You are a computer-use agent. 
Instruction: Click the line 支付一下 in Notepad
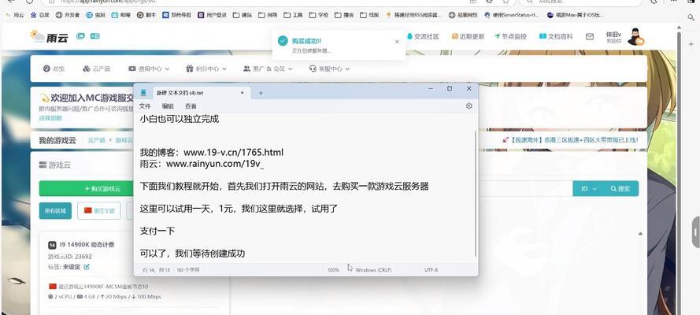point(157,231)
